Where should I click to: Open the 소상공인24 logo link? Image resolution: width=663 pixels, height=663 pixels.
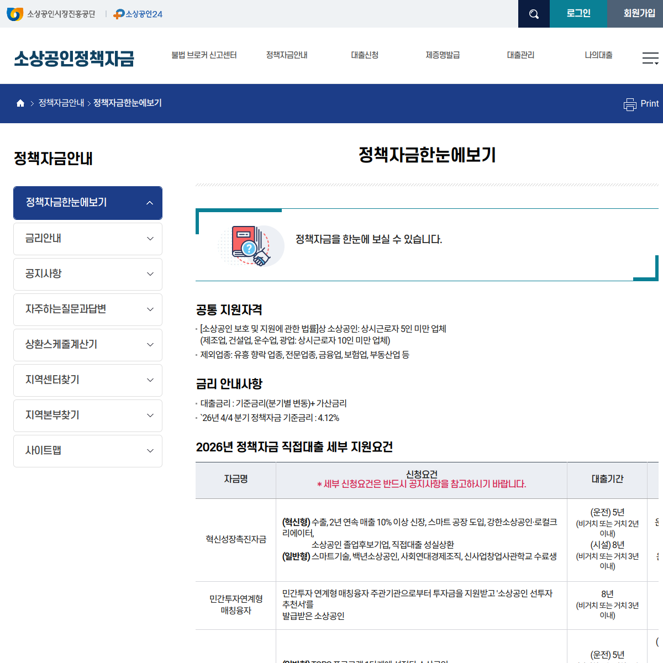point(138,14)
